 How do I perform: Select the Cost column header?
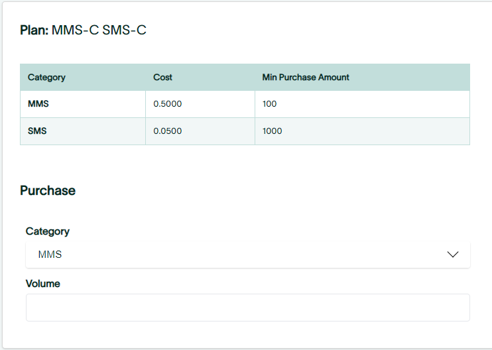pyautogui.click(x=162, y=77)
